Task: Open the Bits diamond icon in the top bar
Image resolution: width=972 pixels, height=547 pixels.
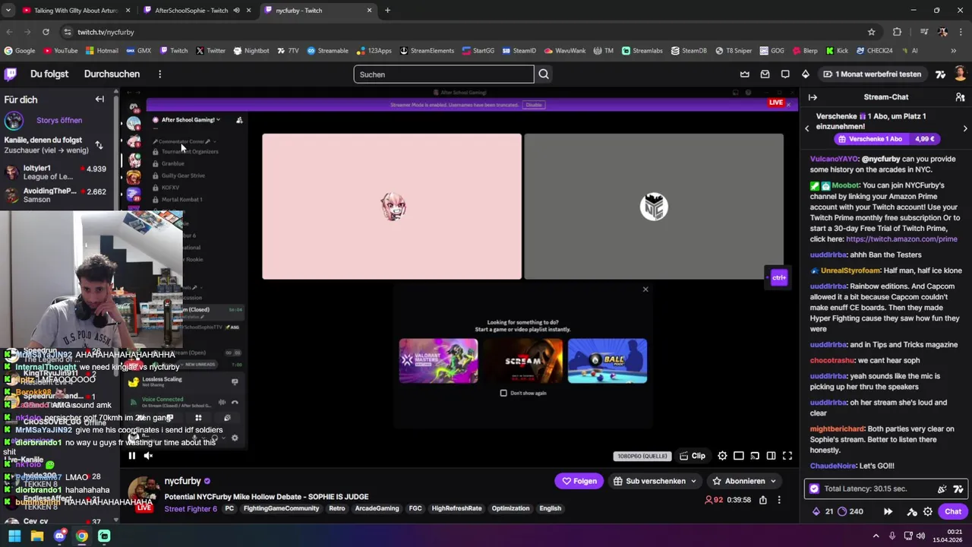Action: point(806,74)
